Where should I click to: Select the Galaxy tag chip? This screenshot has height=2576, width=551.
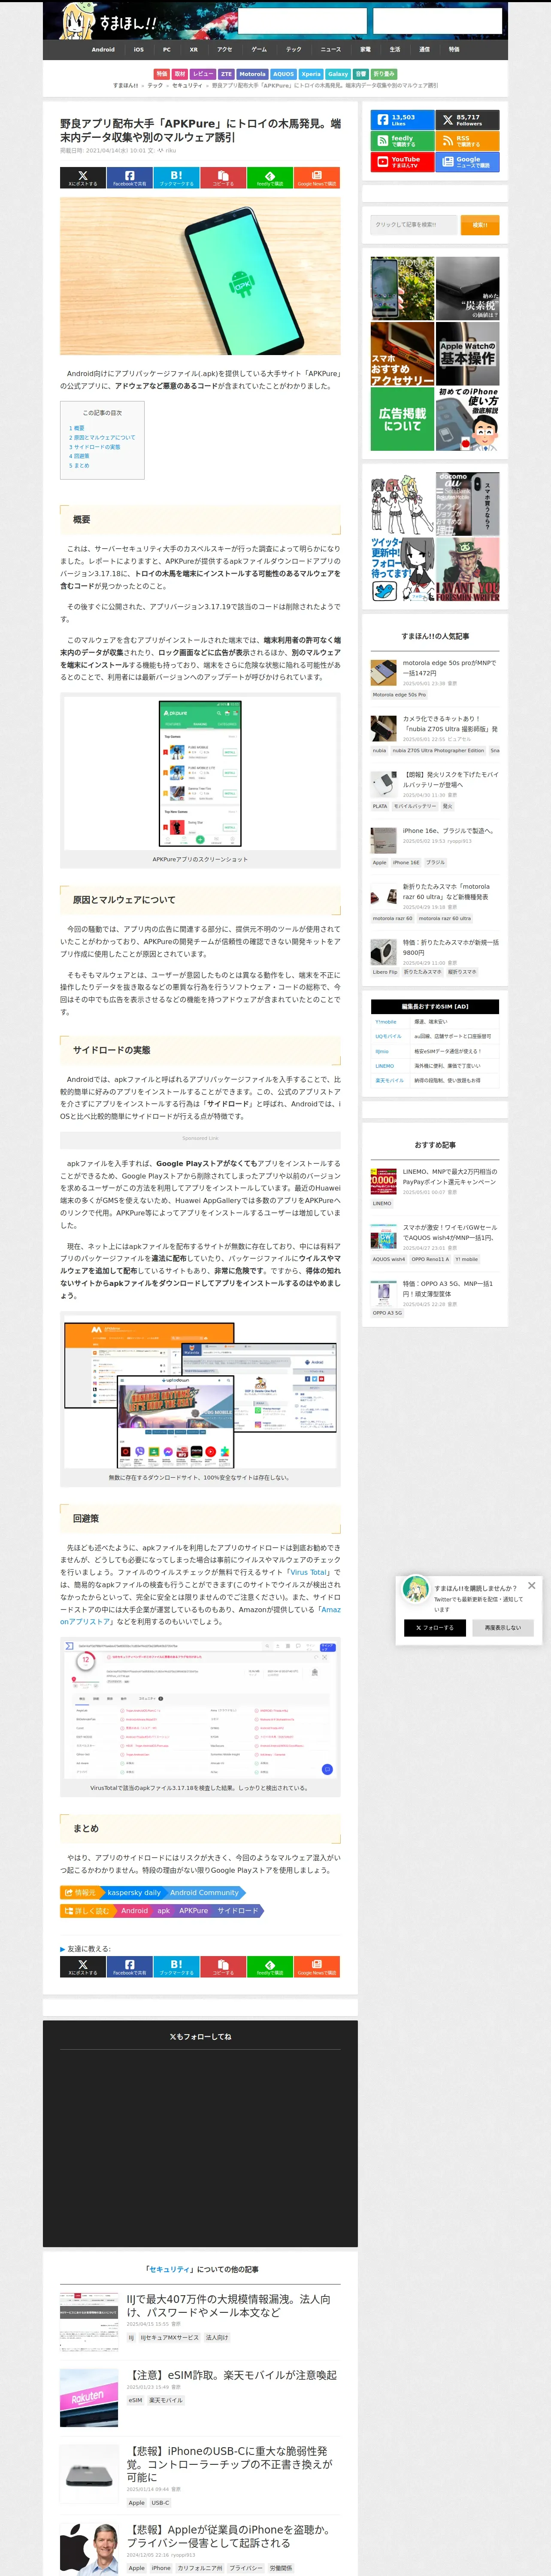[x=338, y=74]
